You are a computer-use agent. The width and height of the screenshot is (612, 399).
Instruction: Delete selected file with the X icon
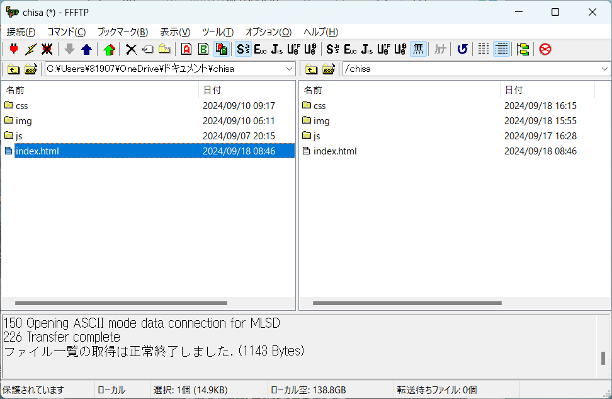coord(130,49)
